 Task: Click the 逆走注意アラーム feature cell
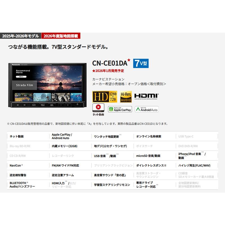pos(70,175)
